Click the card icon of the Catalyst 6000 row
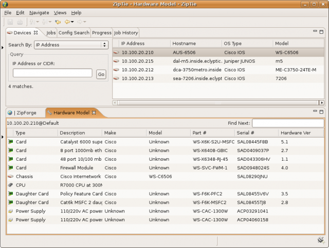Image resolution: width=329 pixels, height=248 pixels. [10, 142]
